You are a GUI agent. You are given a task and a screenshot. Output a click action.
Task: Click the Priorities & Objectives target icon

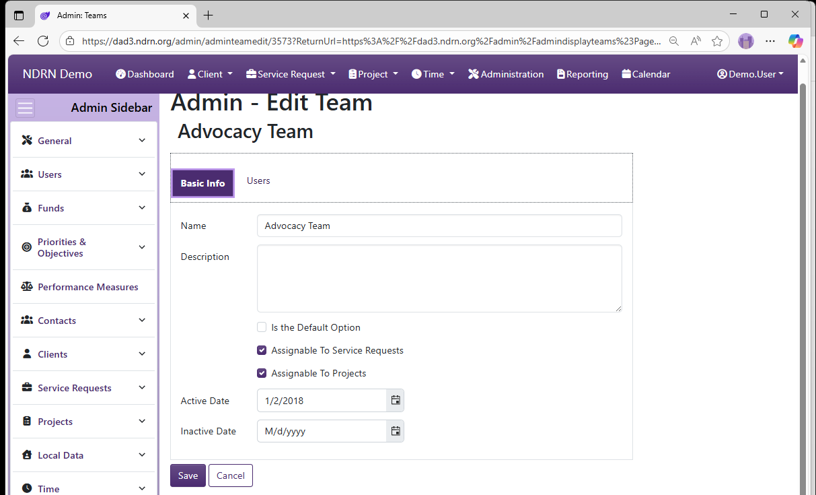(27, 247)
